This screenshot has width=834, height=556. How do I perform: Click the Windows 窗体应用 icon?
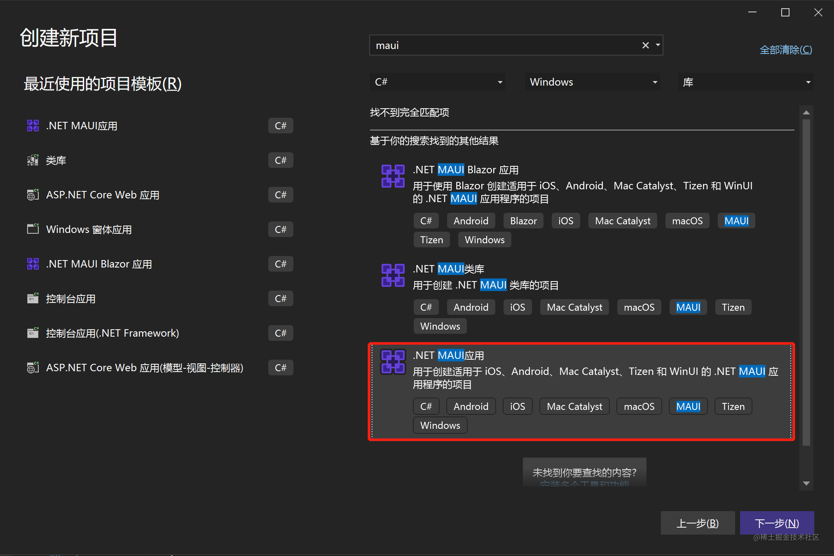coord(33,229)
